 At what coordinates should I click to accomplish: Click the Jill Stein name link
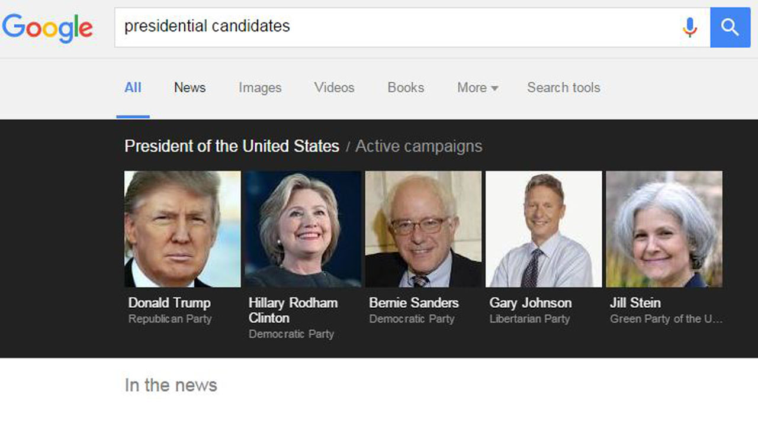(x=635, y=303)
